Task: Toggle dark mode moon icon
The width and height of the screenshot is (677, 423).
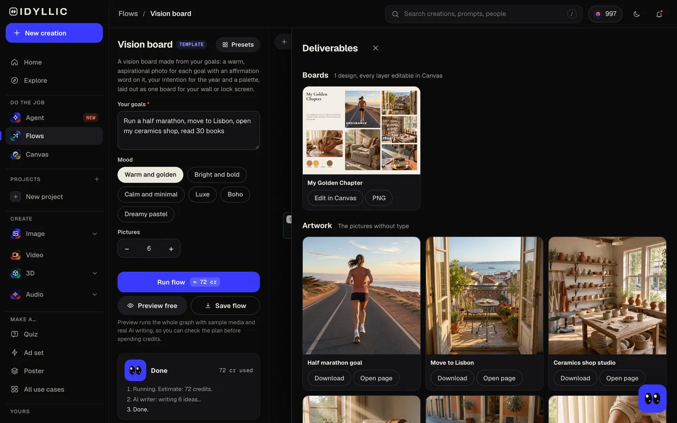Action: point(637,14)
